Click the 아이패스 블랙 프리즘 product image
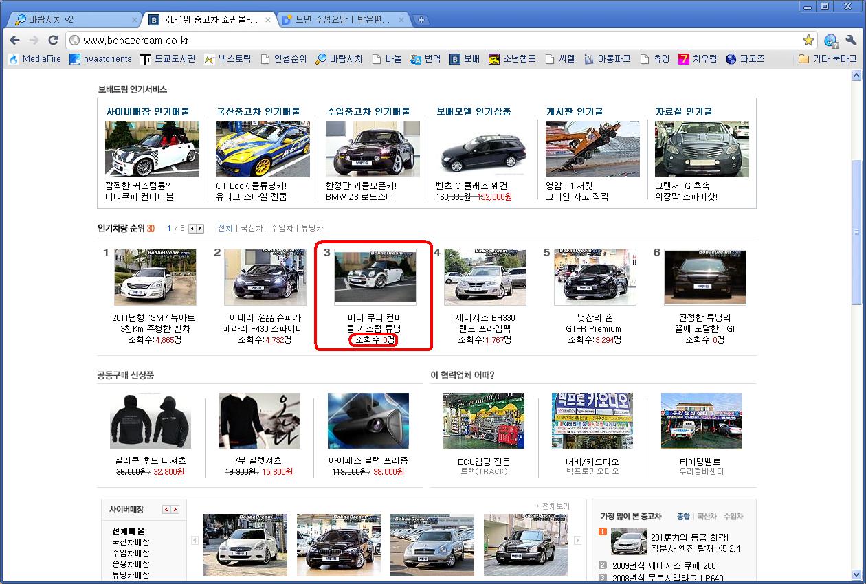 [368, 421]
